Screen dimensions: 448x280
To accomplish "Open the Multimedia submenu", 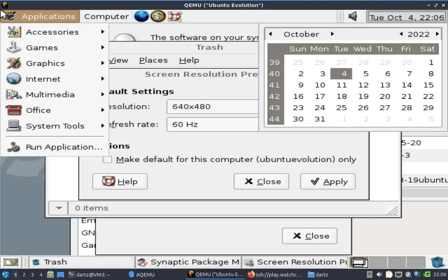I will click(55, 94).
